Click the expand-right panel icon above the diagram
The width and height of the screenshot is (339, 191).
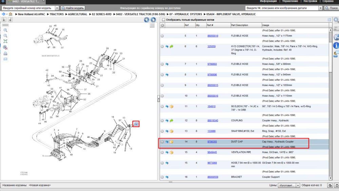tap(10, 20)
